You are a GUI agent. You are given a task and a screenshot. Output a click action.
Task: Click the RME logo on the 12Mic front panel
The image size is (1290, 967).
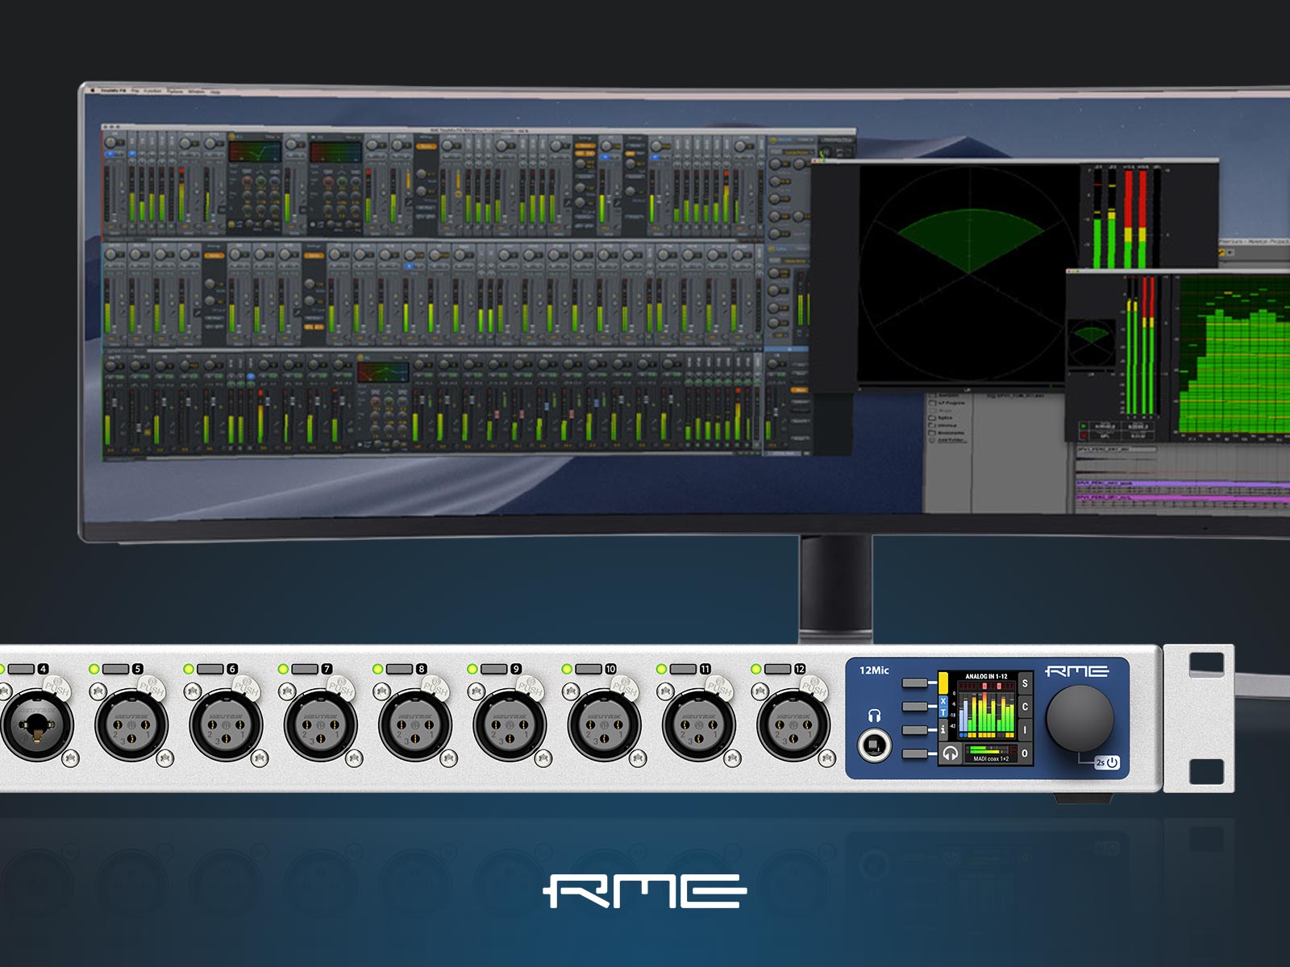click(1077, 671)
